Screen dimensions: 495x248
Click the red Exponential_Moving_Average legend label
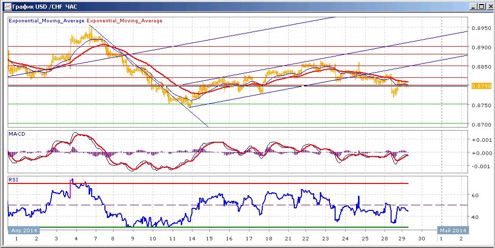[124, 21]
